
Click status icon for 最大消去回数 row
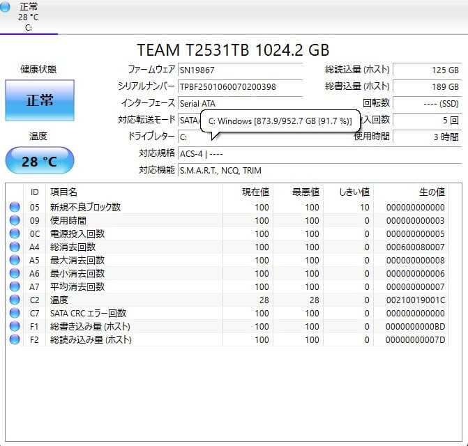pyautogui.click(x=15, y=260)
